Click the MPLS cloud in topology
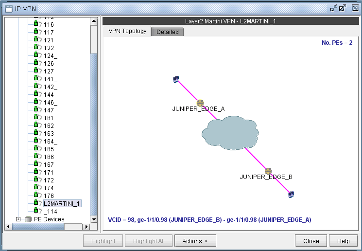The height and width of the screenshot is (251, 362). click(x=230, y=133)
